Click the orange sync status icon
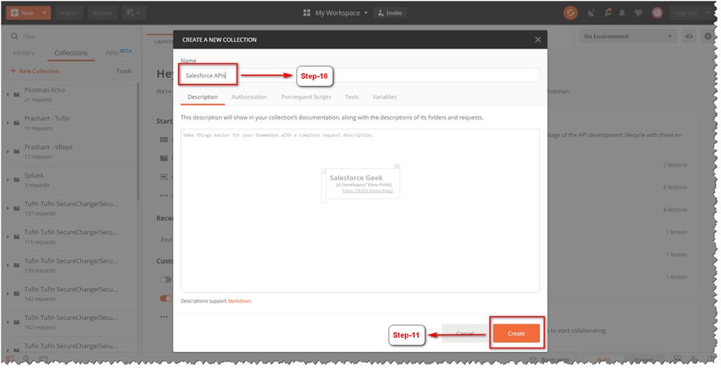The width and height of the screenshot is (721, 368). (570, 13)
